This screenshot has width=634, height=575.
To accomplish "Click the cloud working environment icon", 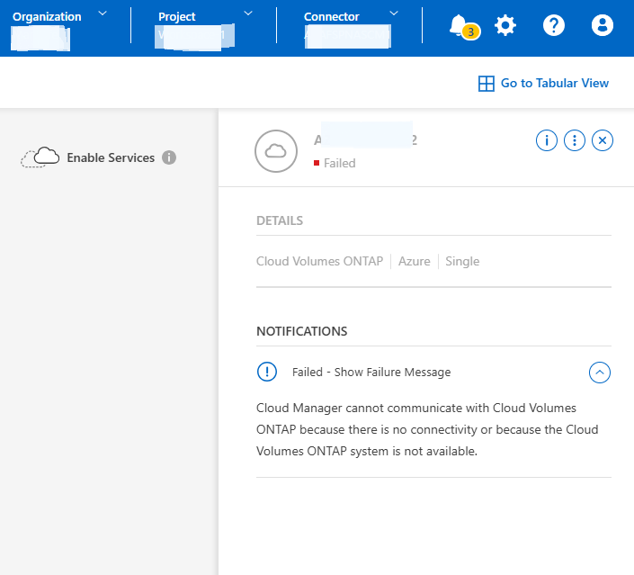I will pyautogui.click(x=276, y=151).
